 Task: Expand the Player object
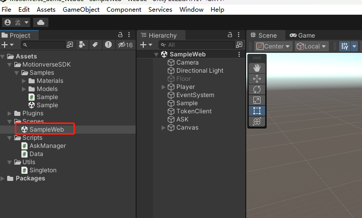click(164, 87)
